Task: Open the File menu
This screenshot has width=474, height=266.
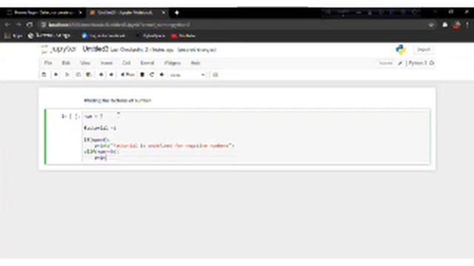Action: (x=48, y=63)
